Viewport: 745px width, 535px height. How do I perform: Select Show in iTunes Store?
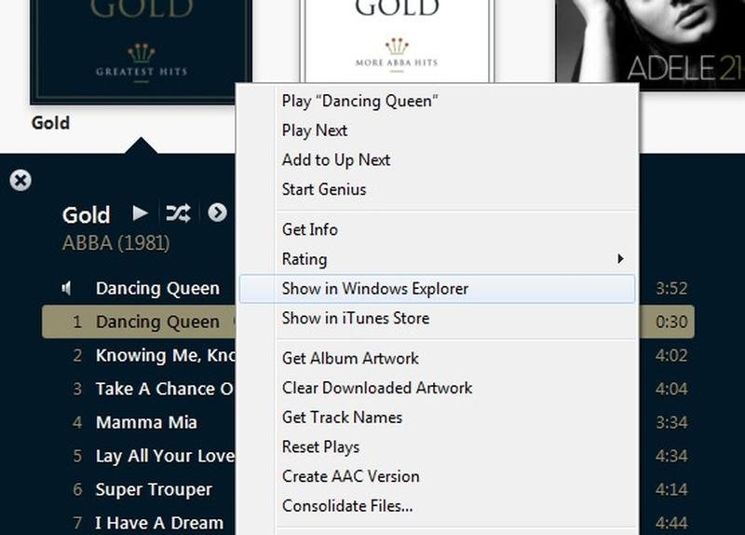click(437, 318)
